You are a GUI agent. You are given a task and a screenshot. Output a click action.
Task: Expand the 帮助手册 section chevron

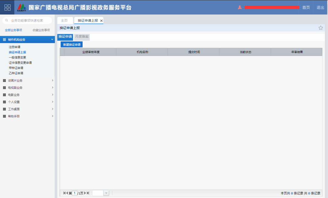53,116
